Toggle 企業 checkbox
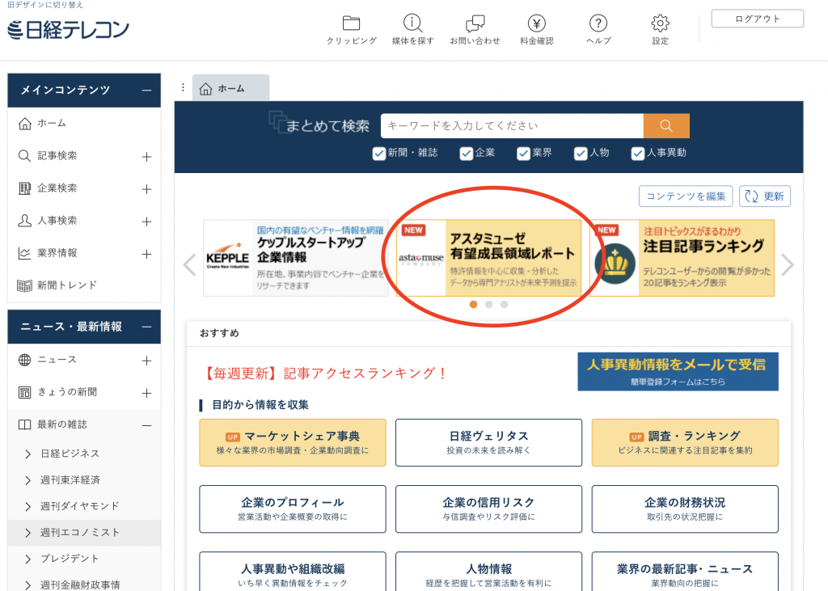This screenshot has width=828, height=591. click(466, 154)
